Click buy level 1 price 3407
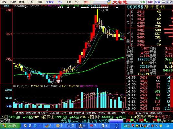This screenshot has width=173, height=129. click(x=141, y=30)
